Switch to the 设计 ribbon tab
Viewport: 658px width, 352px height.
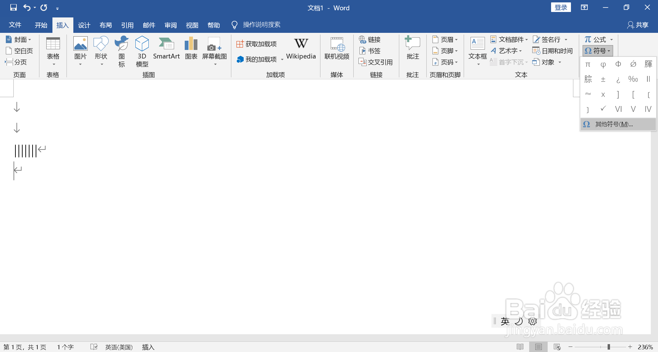[x=84, y=25]
